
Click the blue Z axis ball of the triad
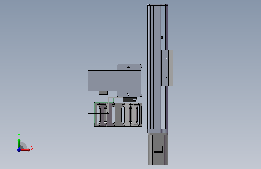point(19,150)
